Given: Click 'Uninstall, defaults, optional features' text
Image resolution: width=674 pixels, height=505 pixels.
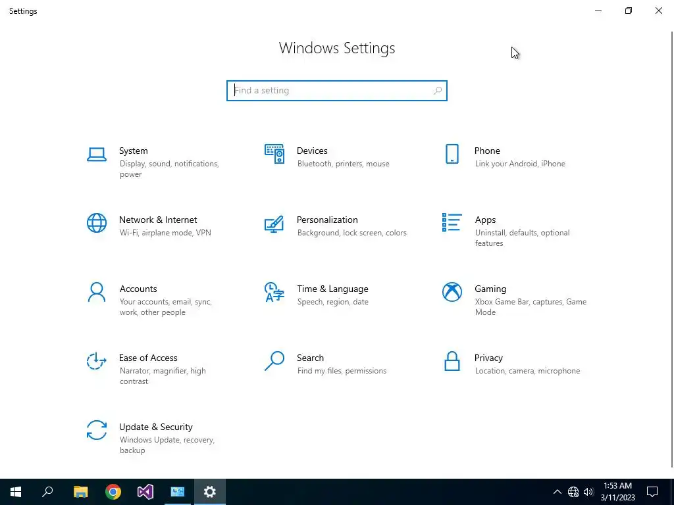Looking at the screenshot, I should (x=522, y=238).
